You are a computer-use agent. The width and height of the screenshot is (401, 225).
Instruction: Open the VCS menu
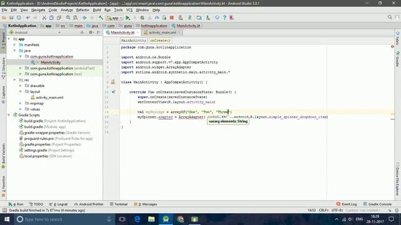click(129, 10)
